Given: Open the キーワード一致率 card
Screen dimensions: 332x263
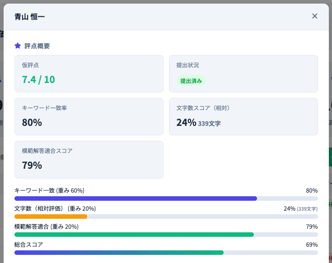Looking at the screenshot, I should click(x=89, y=116).
